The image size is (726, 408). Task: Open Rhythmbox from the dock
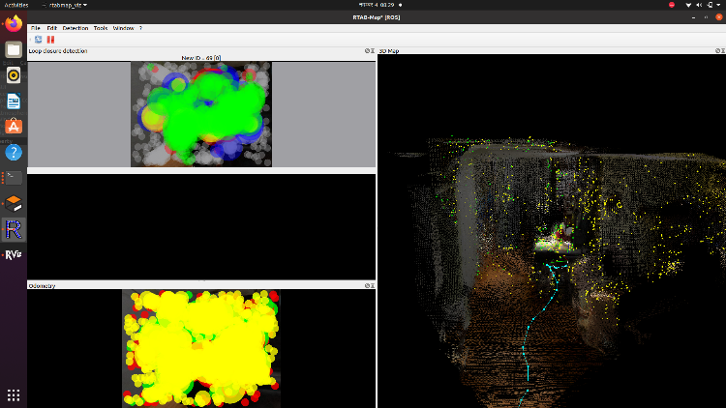click(14, 74)
